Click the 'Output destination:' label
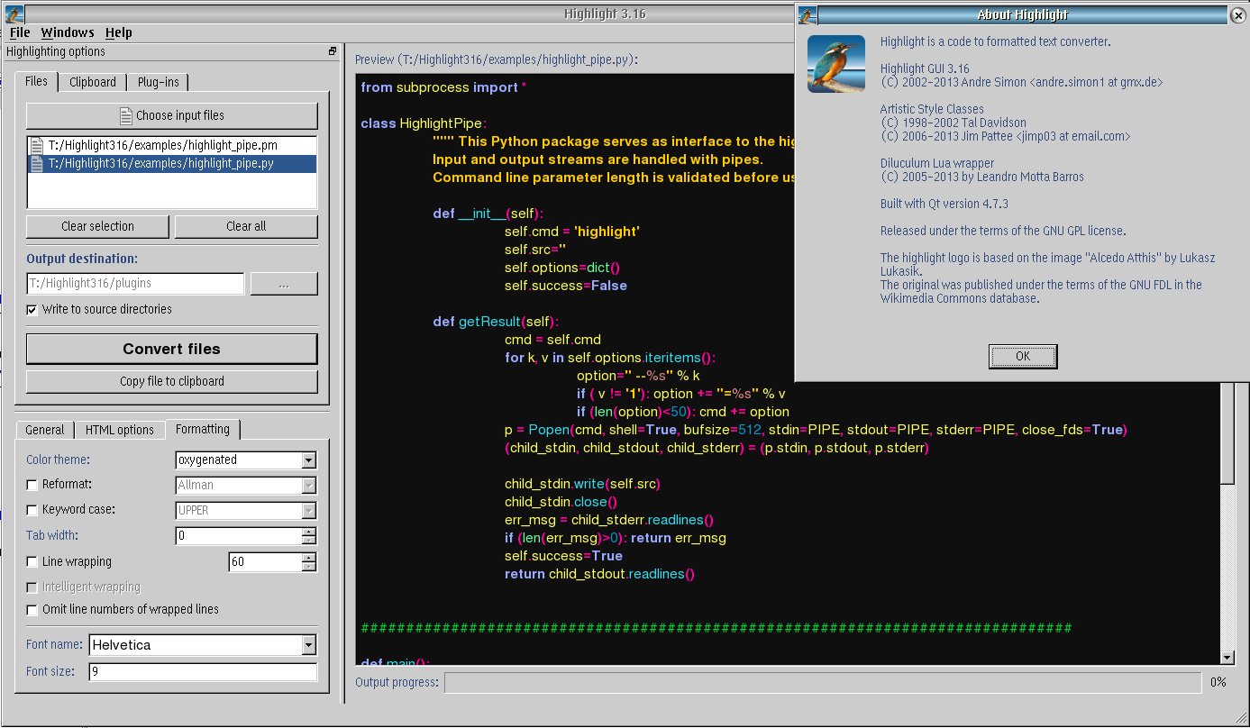 82,259
